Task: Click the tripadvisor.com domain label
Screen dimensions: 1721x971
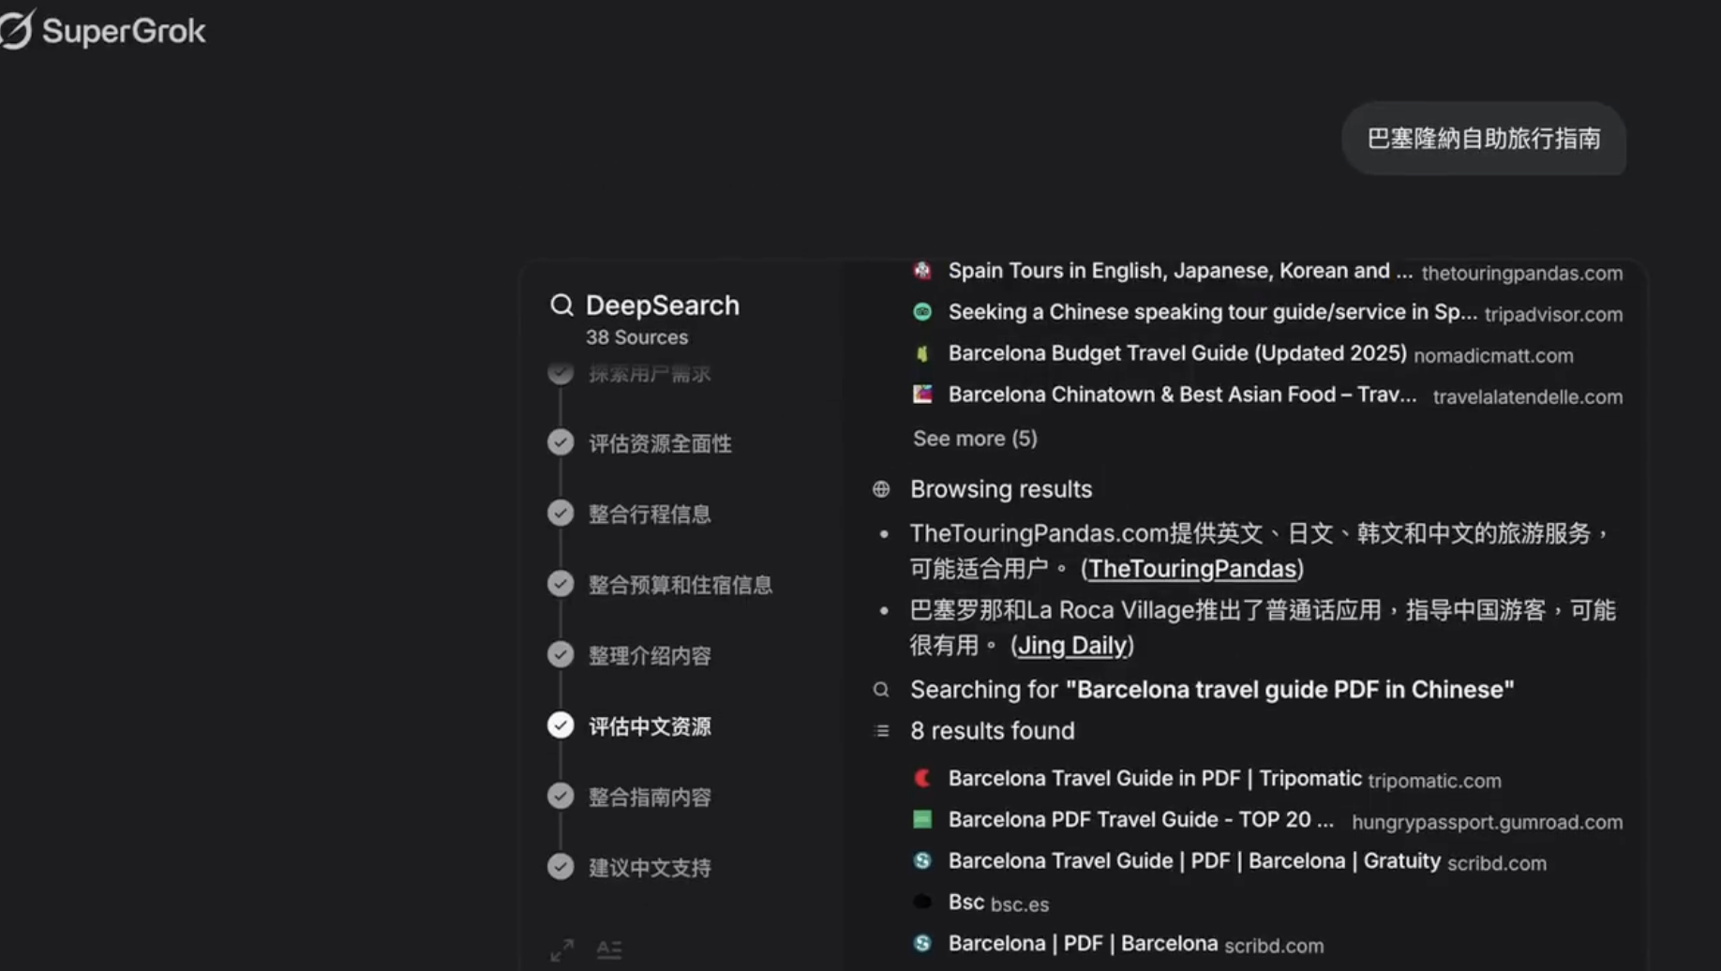Action: [x=1553, y=315]
